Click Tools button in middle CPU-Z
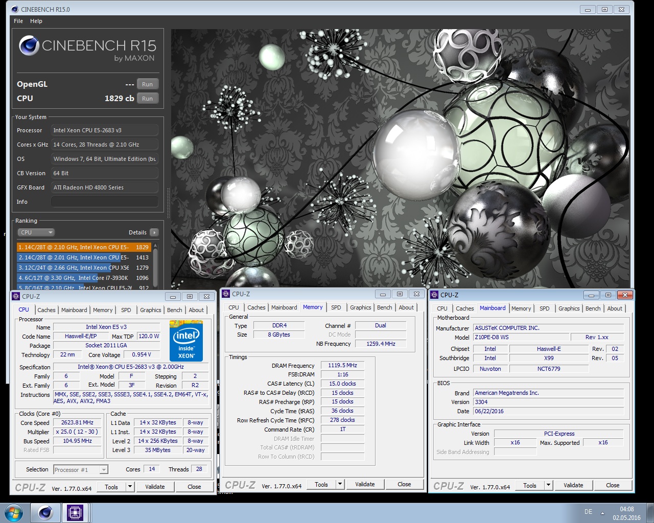The image size is (654, 523). 321,485
